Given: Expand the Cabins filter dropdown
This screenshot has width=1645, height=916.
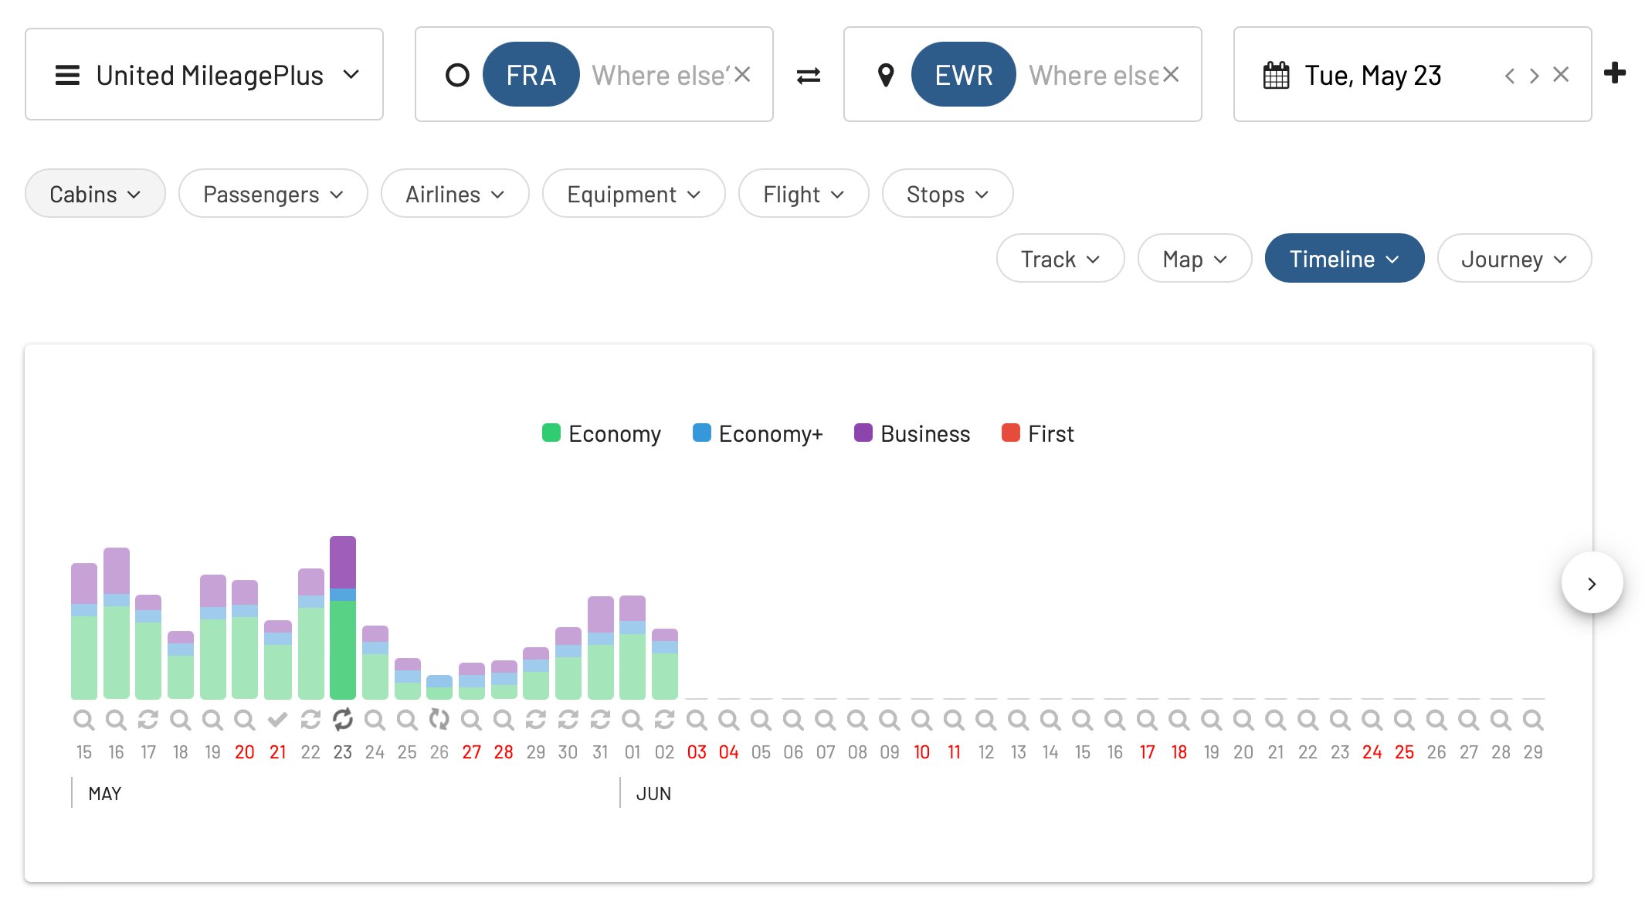Looking at the screenshot, I should click(95, 194).
